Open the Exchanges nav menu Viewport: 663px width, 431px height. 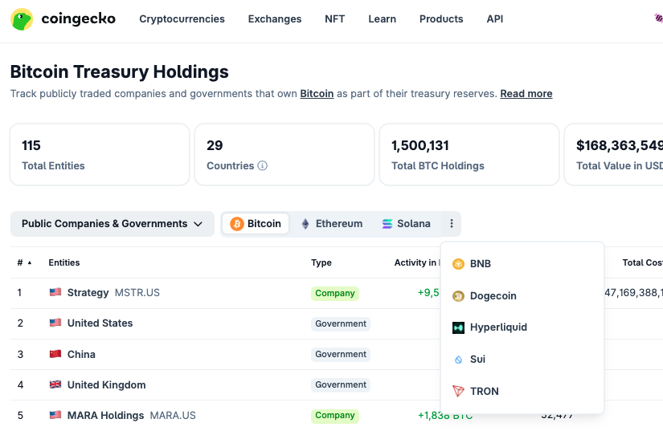tap(275, 19)
